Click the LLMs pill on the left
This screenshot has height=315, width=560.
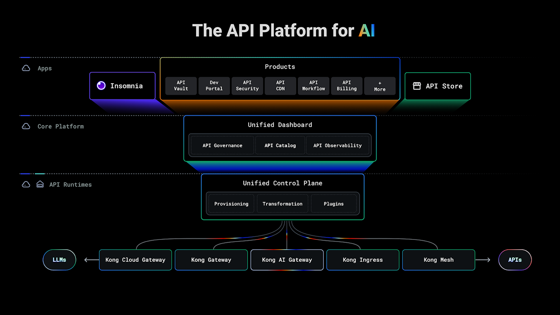coord(59,260)
